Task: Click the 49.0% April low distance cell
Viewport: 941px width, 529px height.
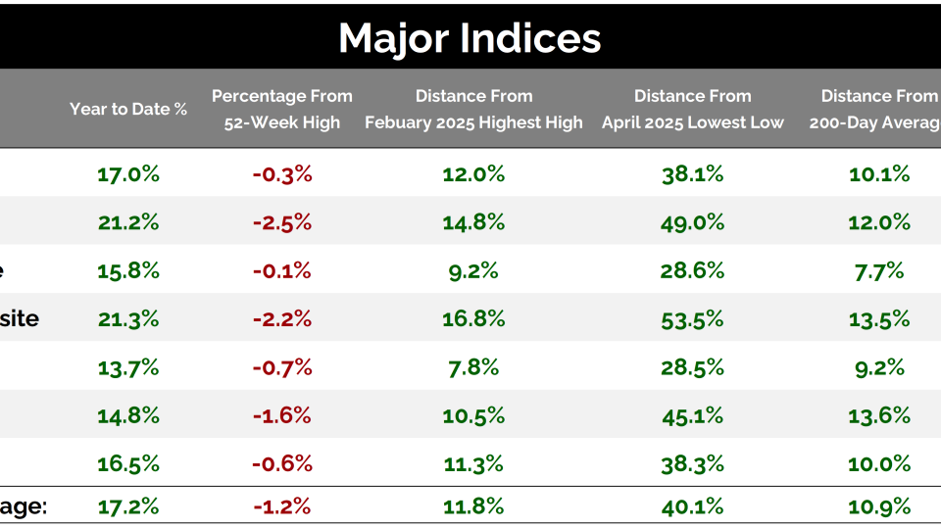Action: tap(692, 222)
